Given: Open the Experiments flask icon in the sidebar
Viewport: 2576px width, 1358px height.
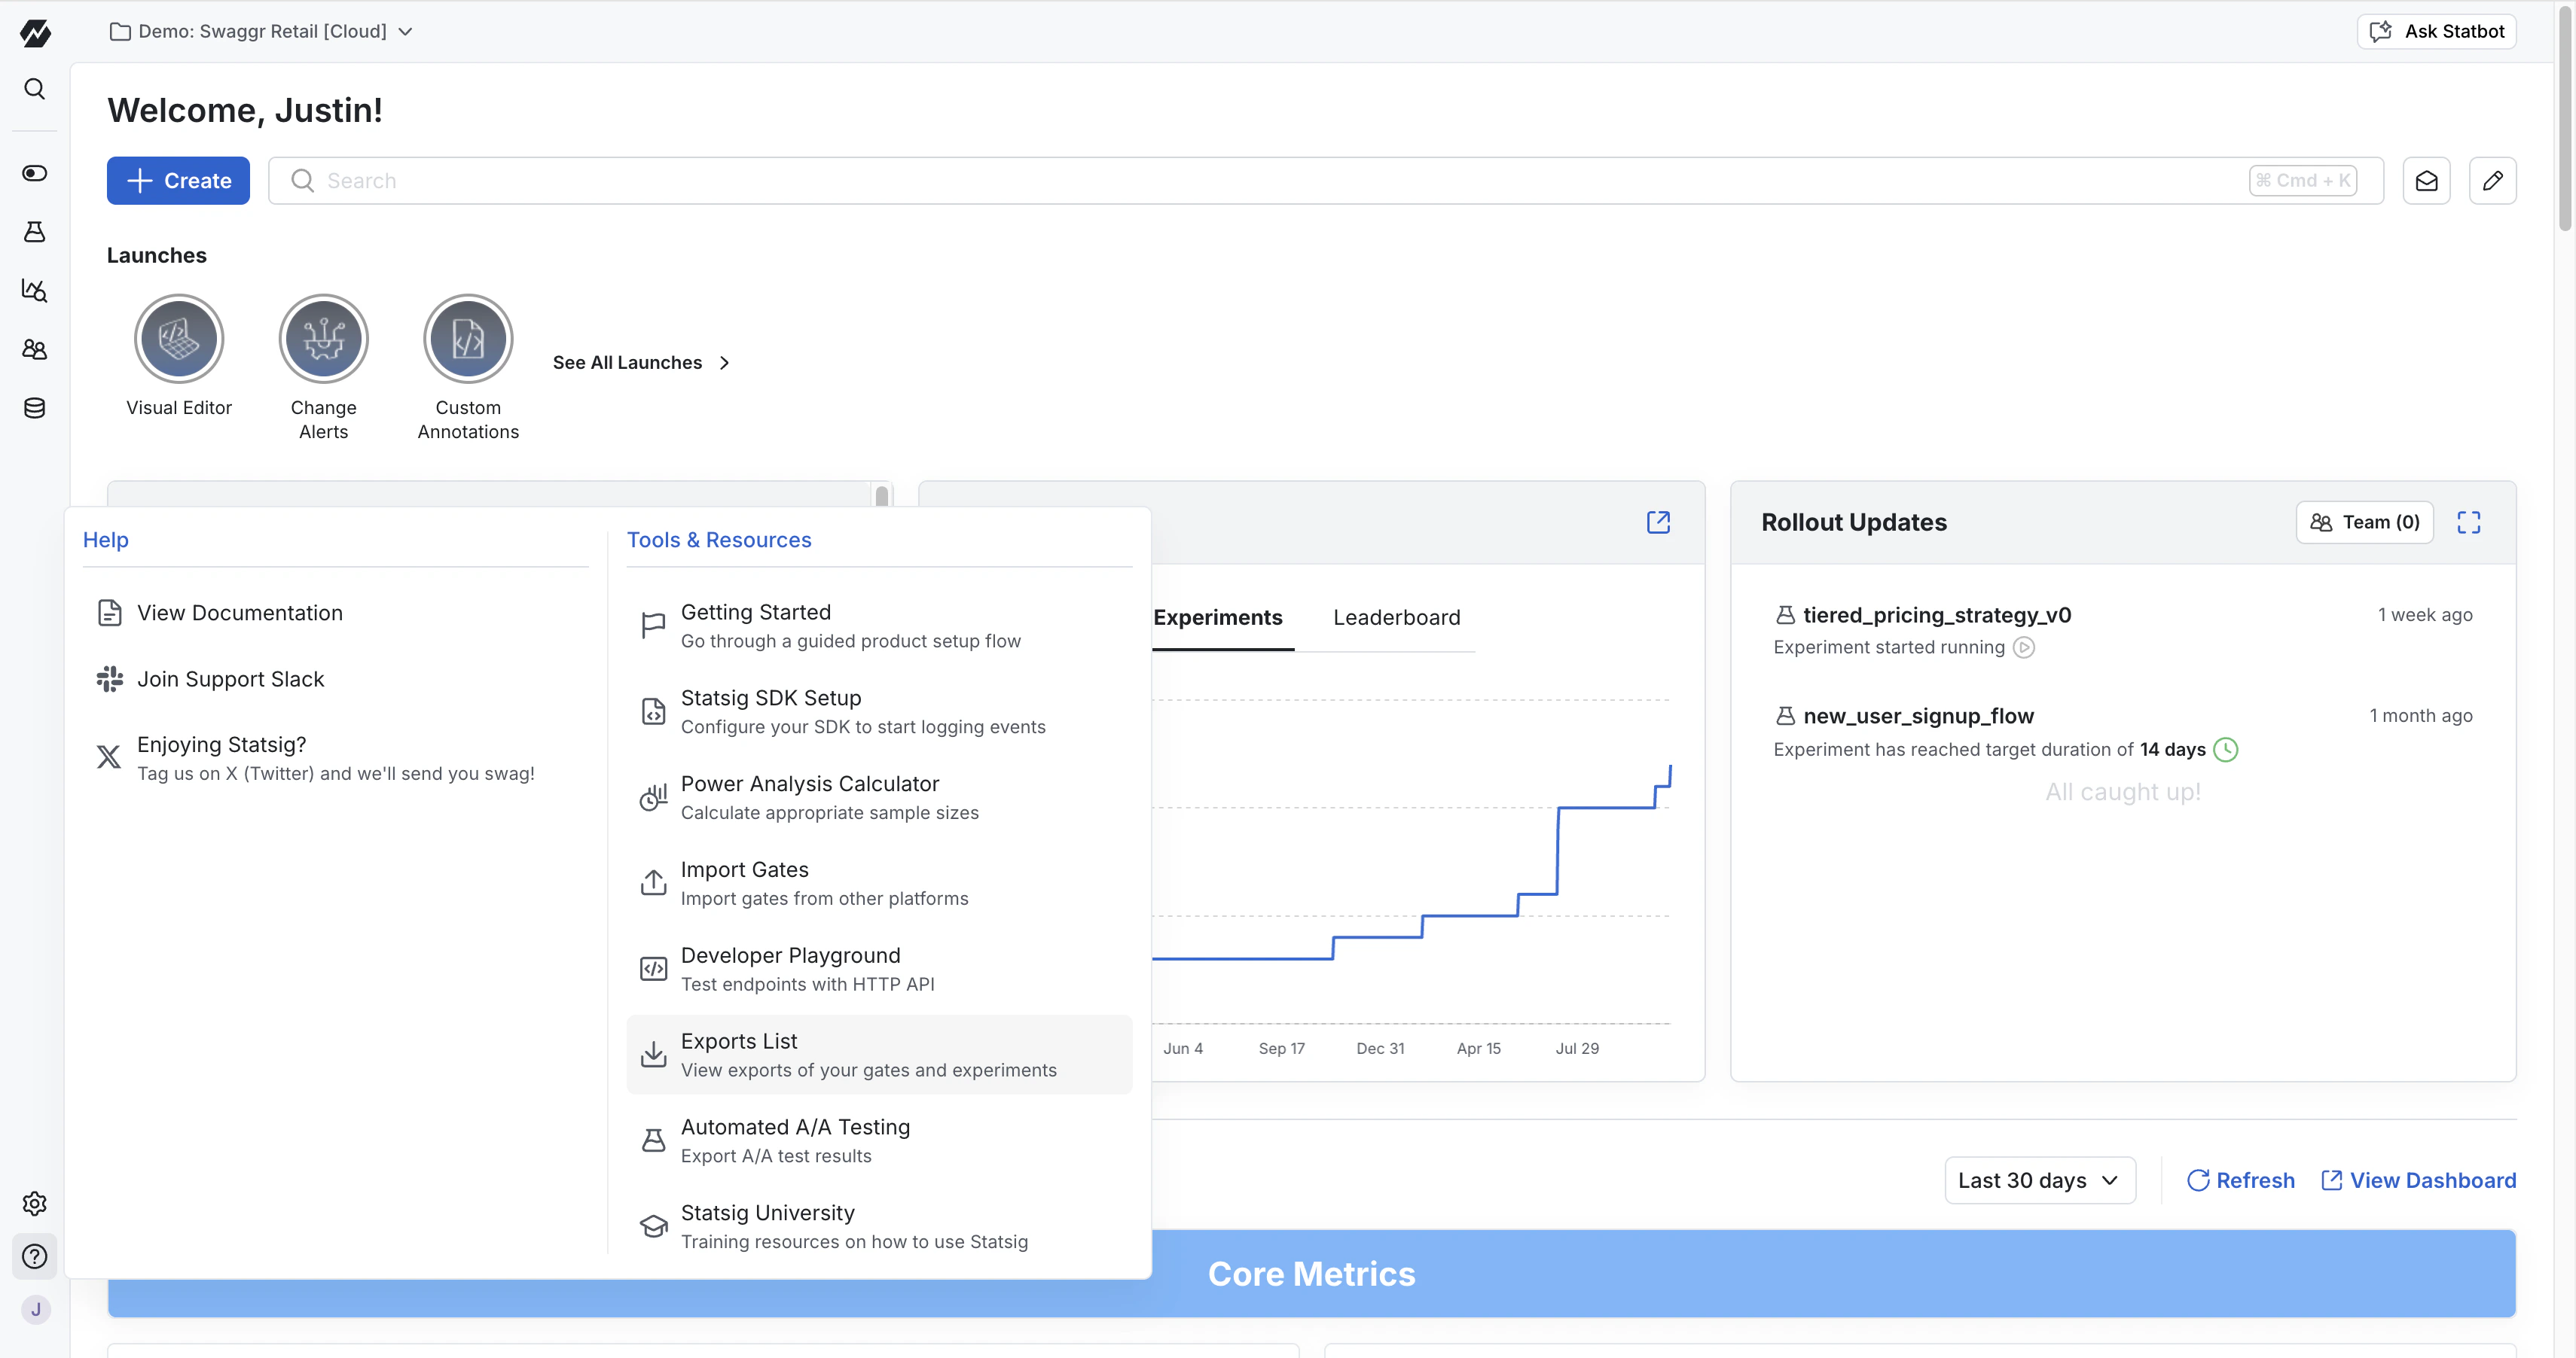Looking at the screenshot, I should click(34, 232).
